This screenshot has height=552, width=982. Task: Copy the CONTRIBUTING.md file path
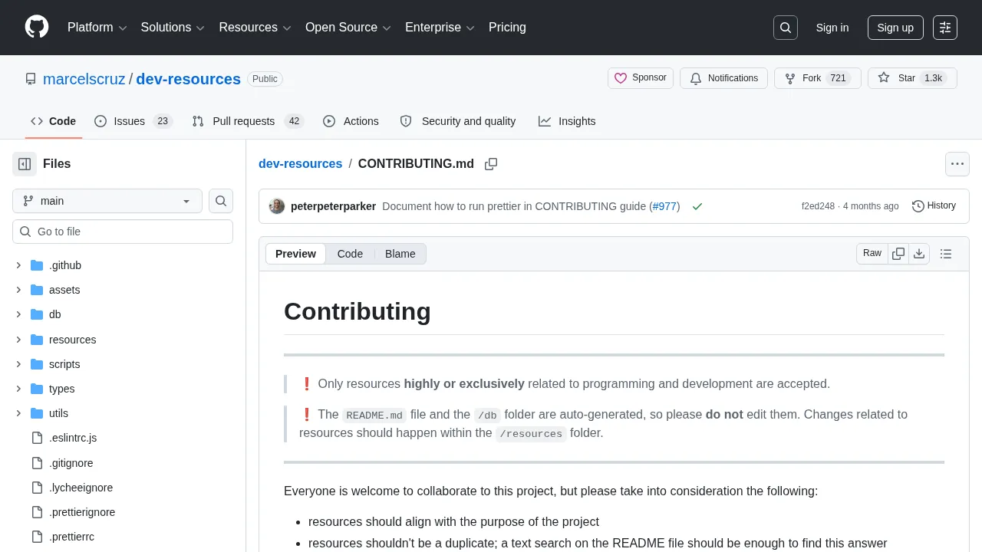(x=491, y=164)
